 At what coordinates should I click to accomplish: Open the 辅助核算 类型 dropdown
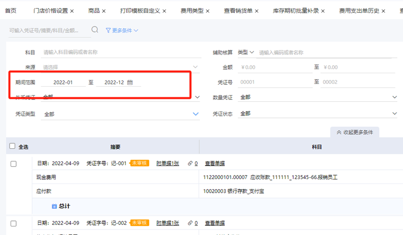coord(246,52)
